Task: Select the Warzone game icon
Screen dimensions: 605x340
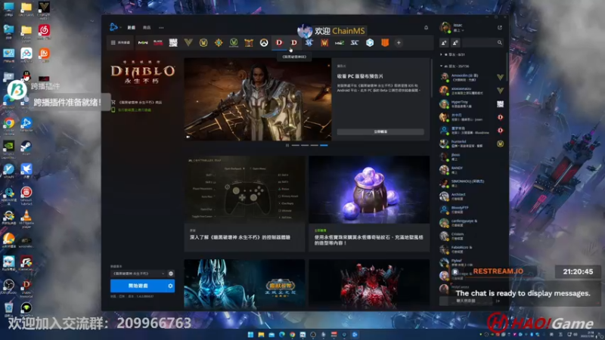Action: pos(173,43)
